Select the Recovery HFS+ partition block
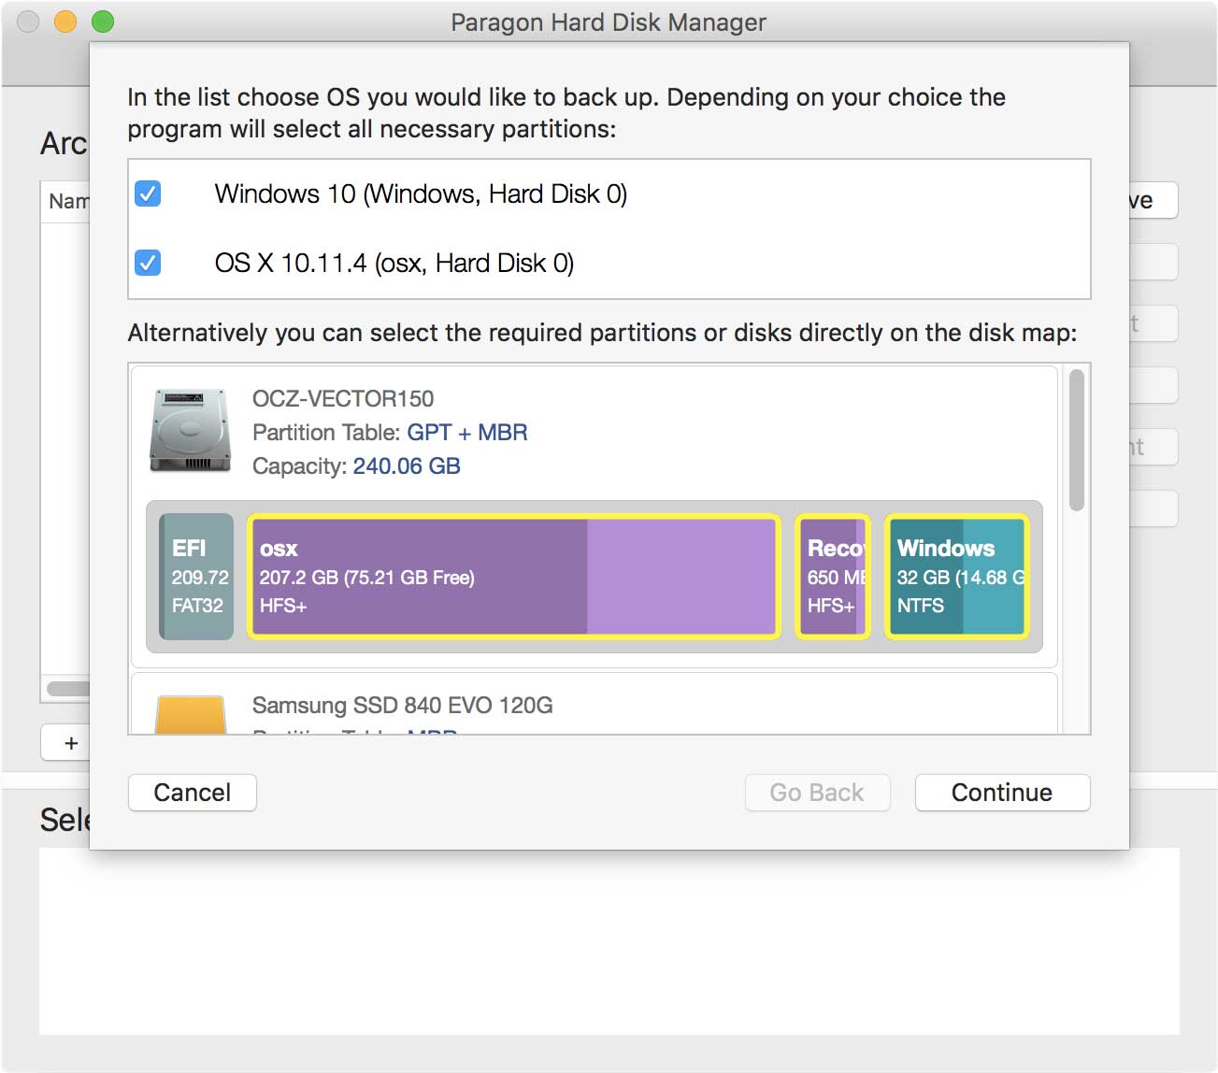 832,577
